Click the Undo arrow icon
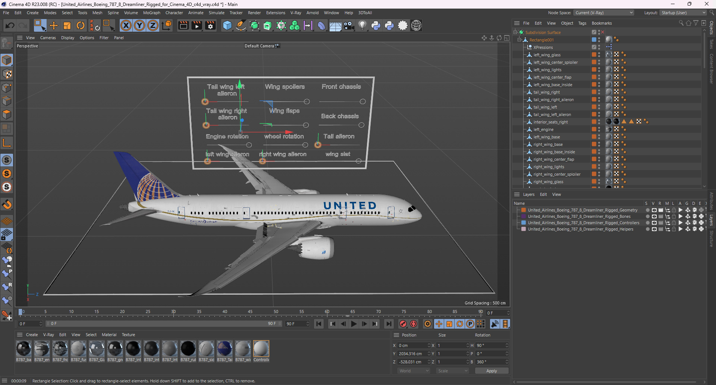The image size is (716, 385). click(10, 25)
